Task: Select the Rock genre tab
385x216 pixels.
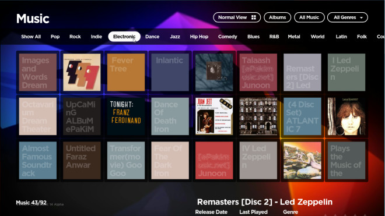Action: [75, 37]
